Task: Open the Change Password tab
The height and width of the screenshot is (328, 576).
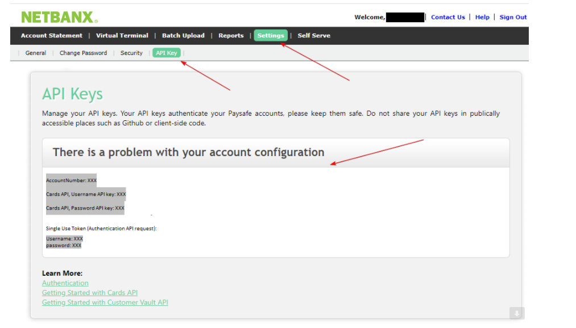Action: click(84, 53)
